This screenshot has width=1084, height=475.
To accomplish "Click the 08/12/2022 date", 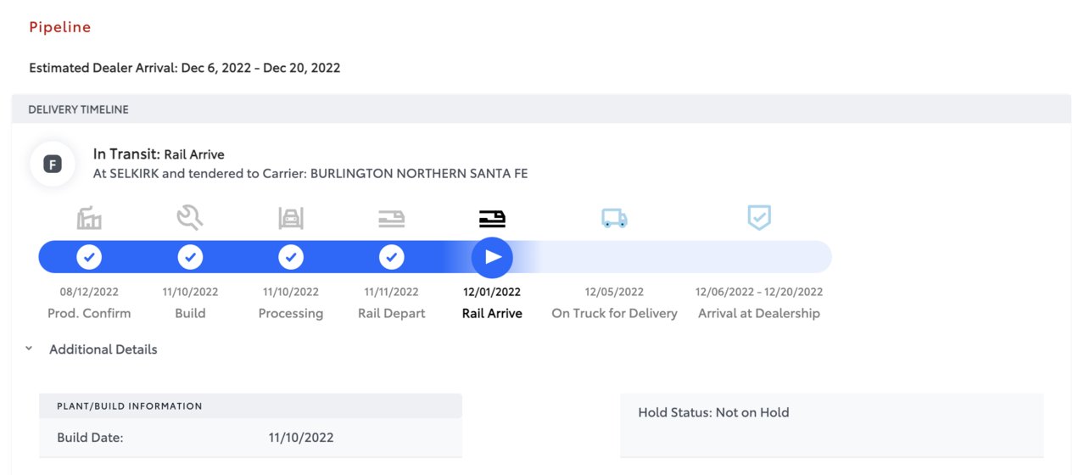I will point(89,292).
